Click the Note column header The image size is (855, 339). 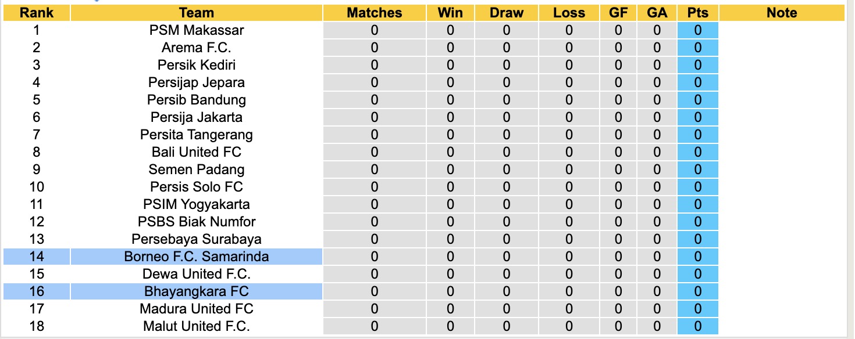(782, 13)
